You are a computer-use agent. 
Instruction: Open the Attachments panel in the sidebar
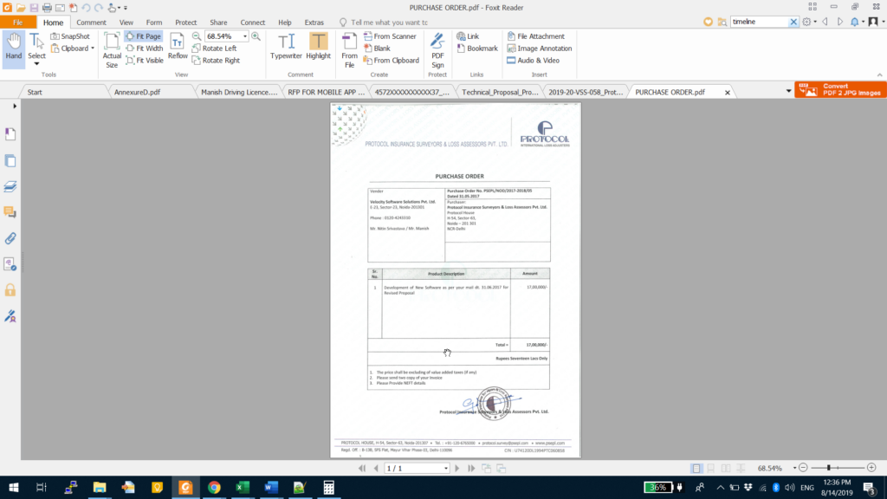[10, 240]
